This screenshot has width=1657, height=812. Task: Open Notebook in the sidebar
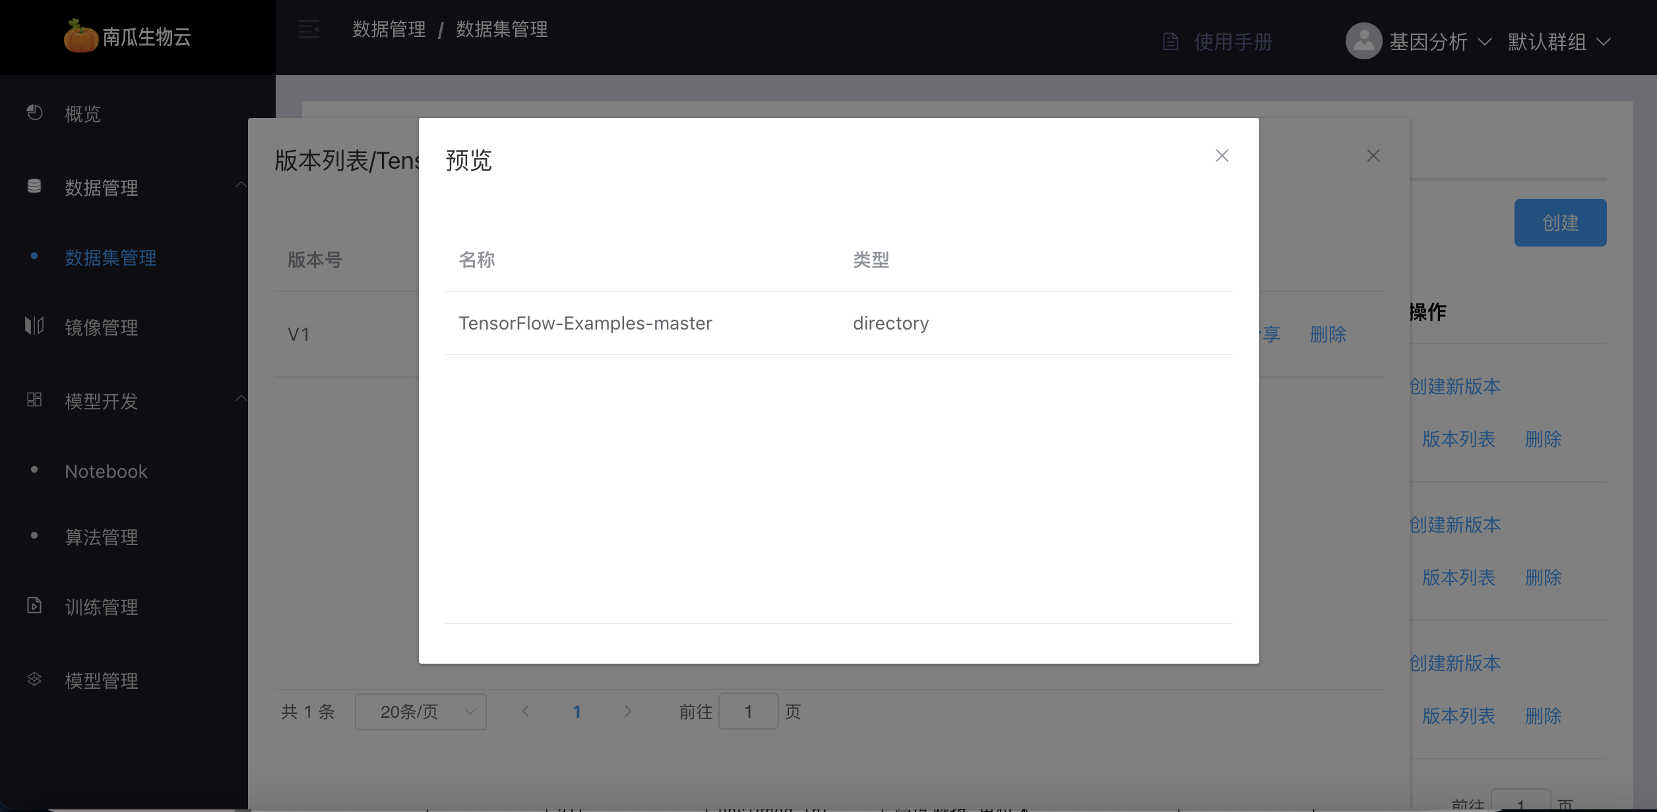[106, 471]
